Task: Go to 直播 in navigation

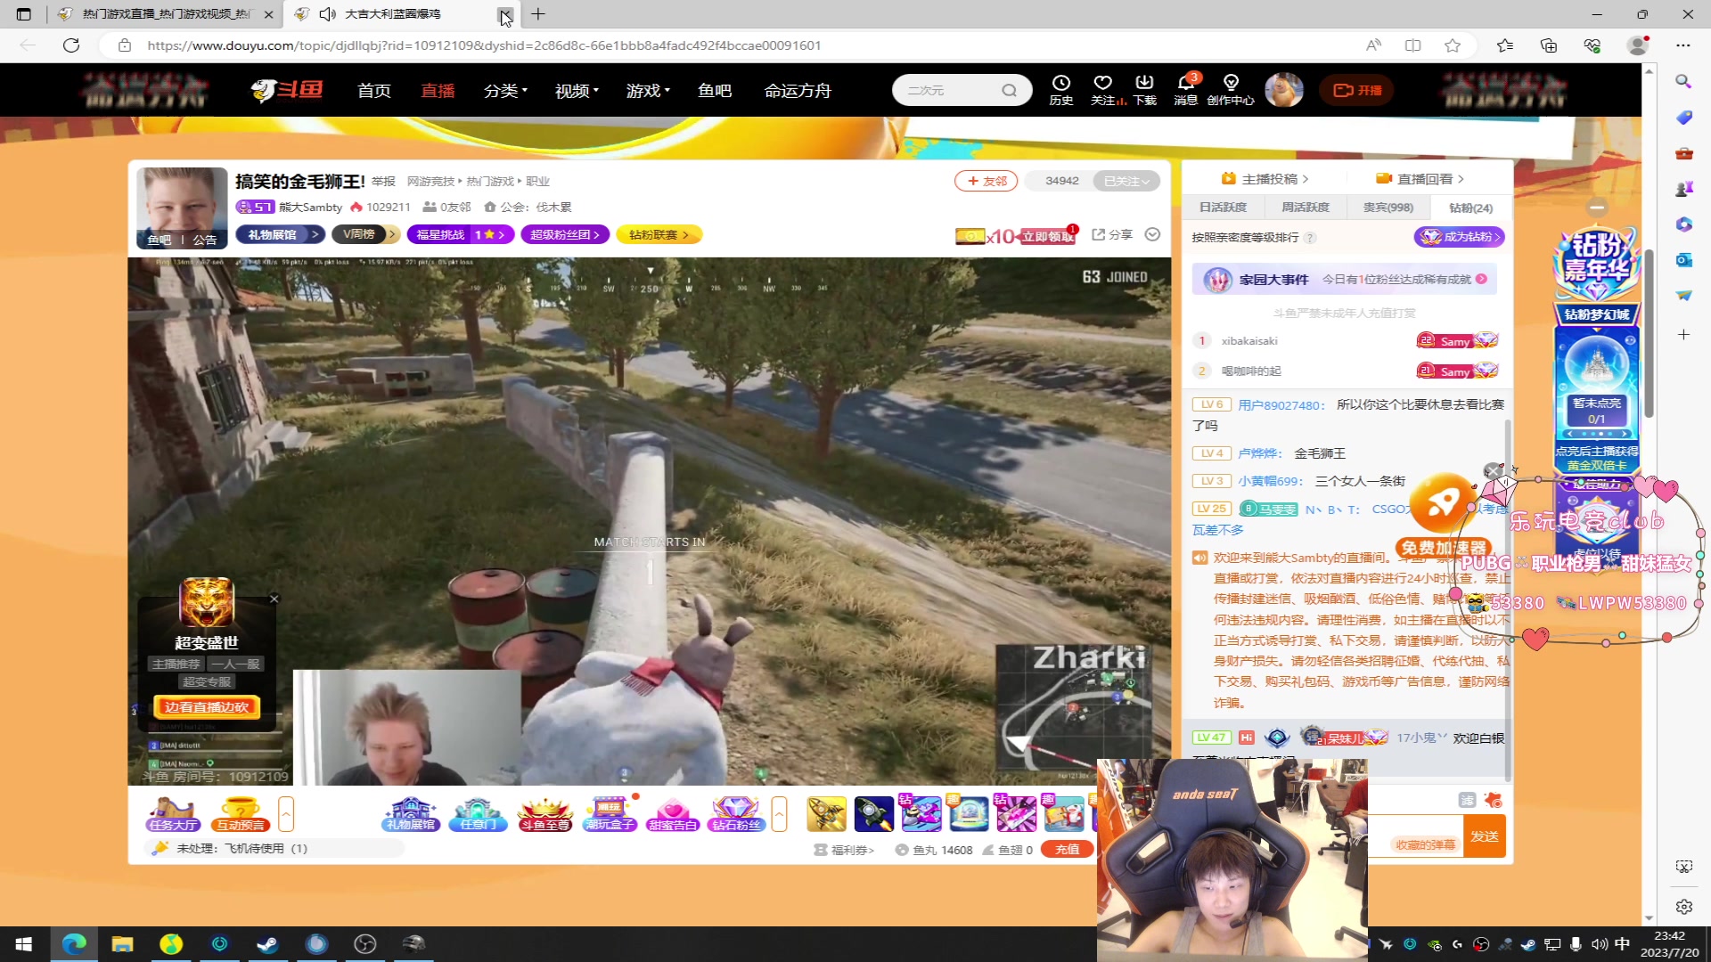Action: point(438,90)
